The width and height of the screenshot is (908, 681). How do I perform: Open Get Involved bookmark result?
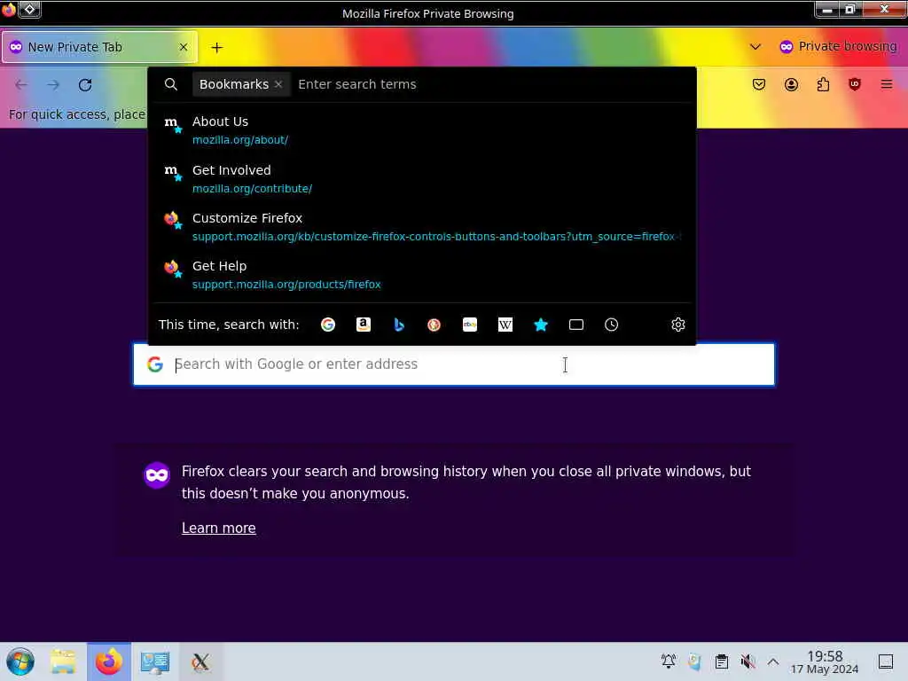pos(422,179)
